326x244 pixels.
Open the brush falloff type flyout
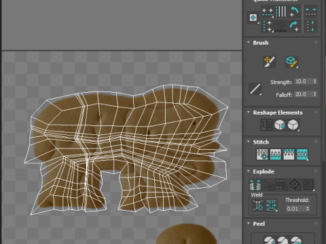point(255,89)
